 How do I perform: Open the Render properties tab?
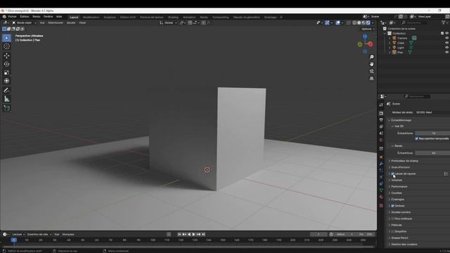click(381, 113)
